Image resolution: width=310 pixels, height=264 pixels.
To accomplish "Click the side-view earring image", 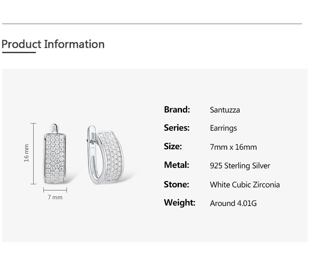I will [x=108, y=155].
